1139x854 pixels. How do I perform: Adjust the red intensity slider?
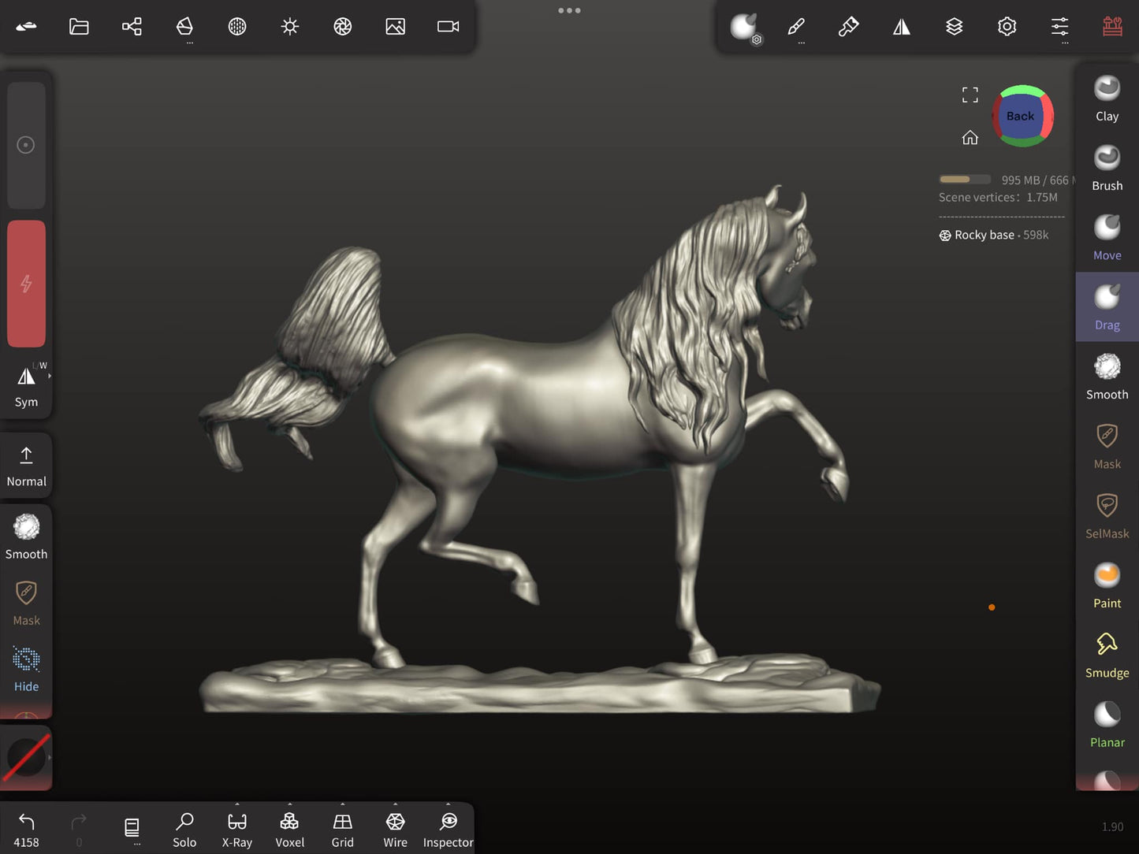pyautogui.click(x=26, y=284)
